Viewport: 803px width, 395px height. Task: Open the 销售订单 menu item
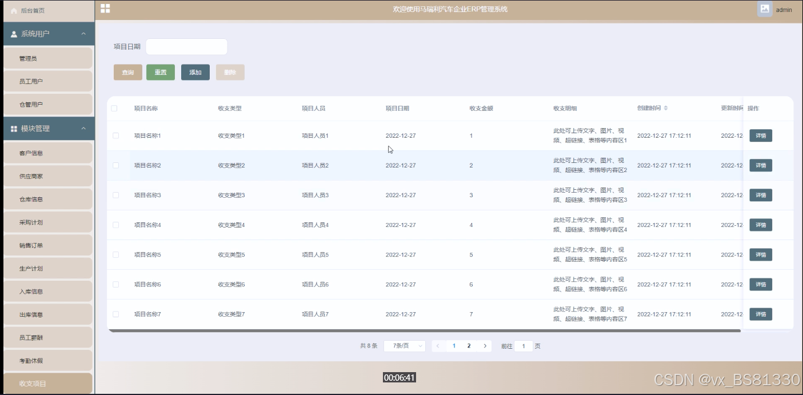tap(47, 245)
